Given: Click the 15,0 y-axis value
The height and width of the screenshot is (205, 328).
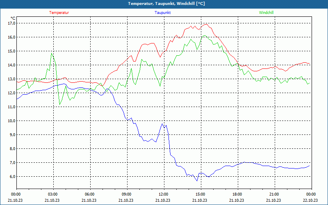Looking at the screenshot, I should tap(12, 51).
